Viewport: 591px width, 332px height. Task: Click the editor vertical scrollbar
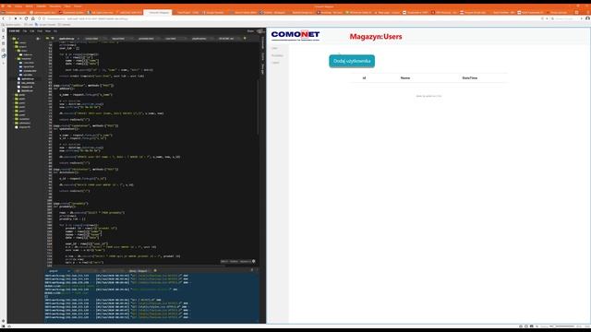pyautogui.click(x=259, y=107)
